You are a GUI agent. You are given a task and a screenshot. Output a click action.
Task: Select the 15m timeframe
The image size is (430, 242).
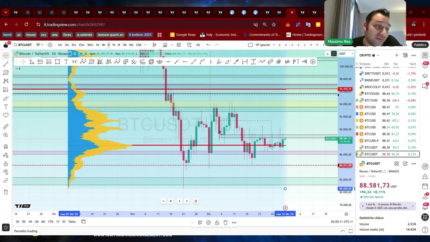coord(82,45)
